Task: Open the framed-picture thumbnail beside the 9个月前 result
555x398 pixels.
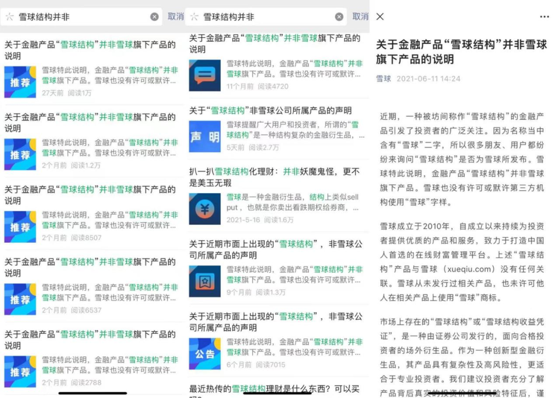Action: point(205,281)
